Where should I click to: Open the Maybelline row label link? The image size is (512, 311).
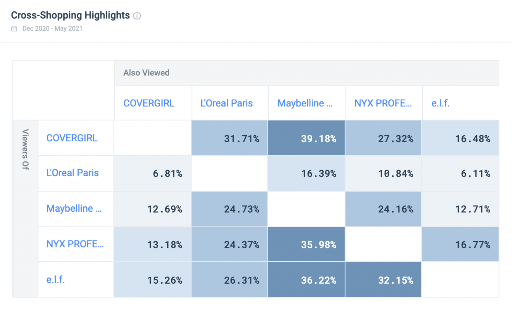[x=73, y=209]
